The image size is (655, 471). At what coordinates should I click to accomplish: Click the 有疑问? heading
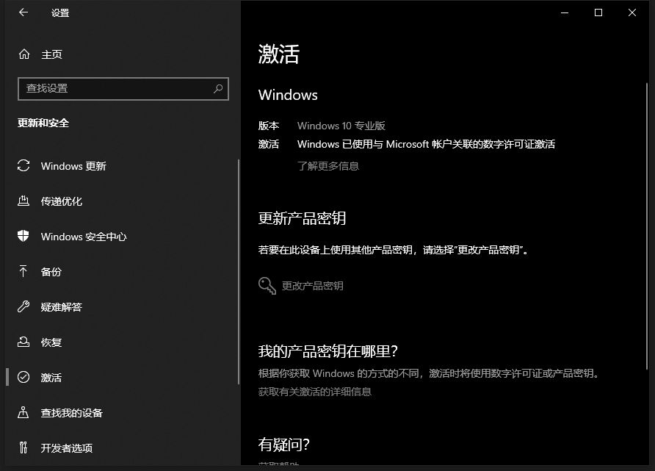click(x=284, y=445)
